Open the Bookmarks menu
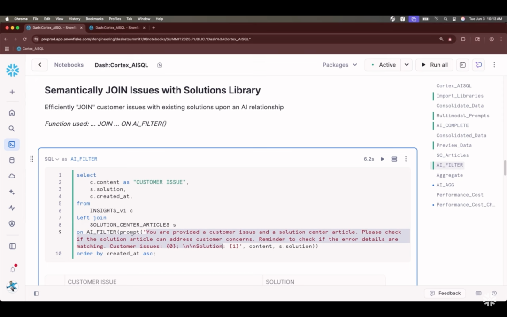Image resolution: width=507 pixels, height=317 pixels. [94, 19]
